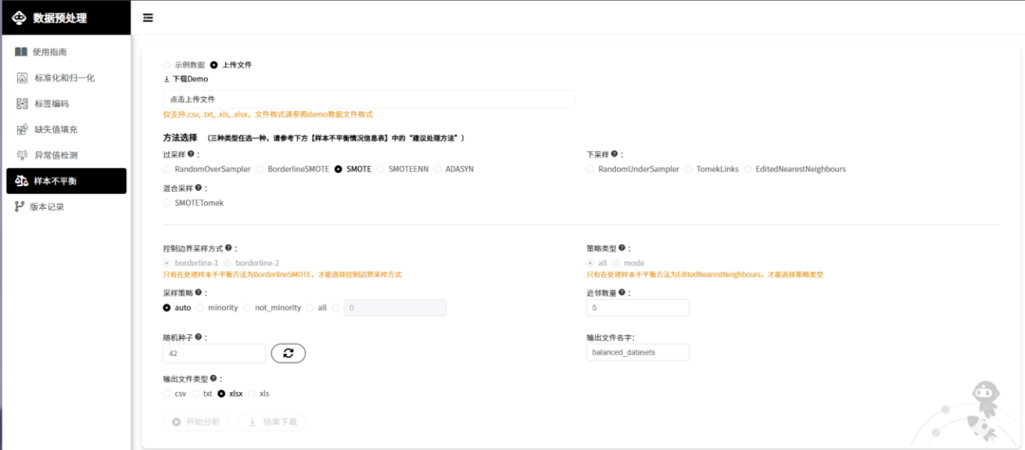Select the 示例数据 radio option

pyautogui.click(x=167, y=65)
